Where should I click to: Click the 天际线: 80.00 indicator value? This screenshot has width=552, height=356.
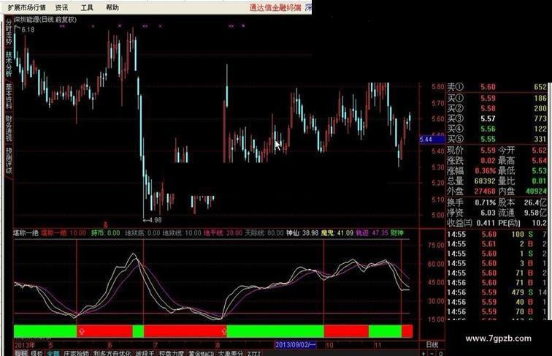264,232
